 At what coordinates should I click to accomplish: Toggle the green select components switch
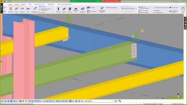[x=70, y=101]
